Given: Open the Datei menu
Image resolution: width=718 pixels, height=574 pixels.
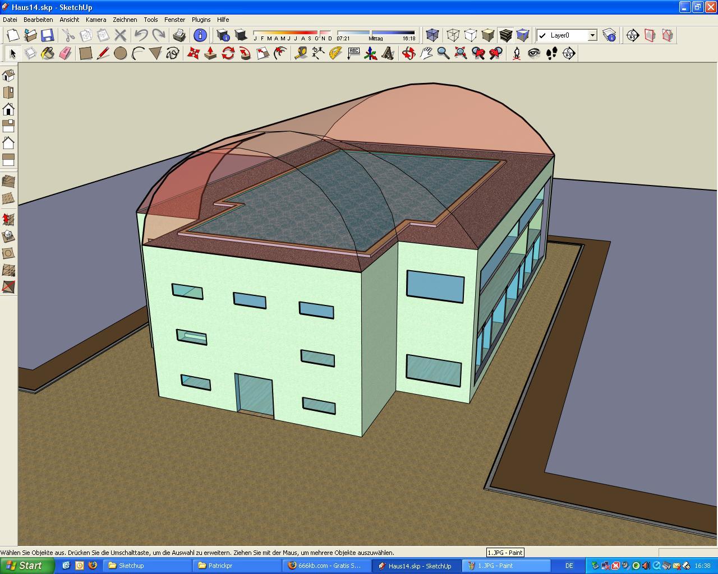Looking at the screenshot, I should 10,20.
